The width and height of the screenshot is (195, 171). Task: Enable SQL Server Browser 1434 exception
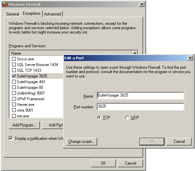[x=14, y=64]
